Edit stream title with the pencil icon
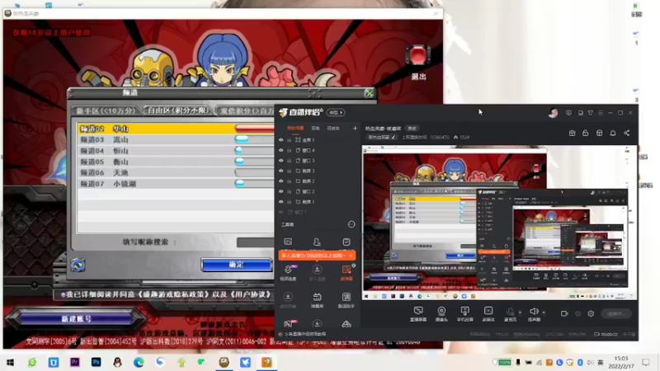Viewport: 660px width, 371px height. pyautogui.click(x=394, y=137)
